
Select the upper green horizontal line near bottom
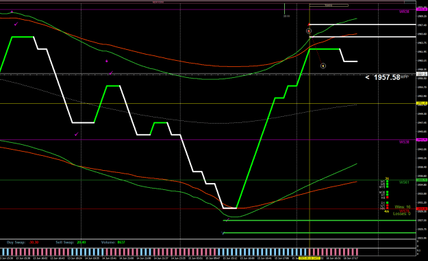(319, 221)
